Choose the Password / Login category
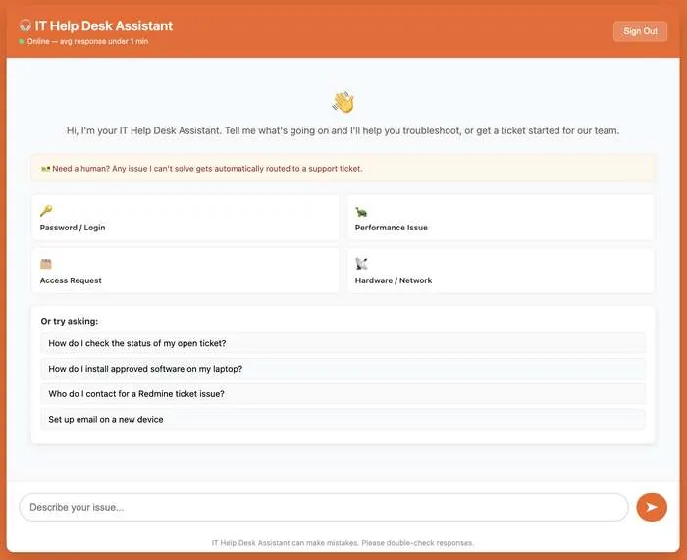This screenshot has width=687, height=560. click(185, 218)
